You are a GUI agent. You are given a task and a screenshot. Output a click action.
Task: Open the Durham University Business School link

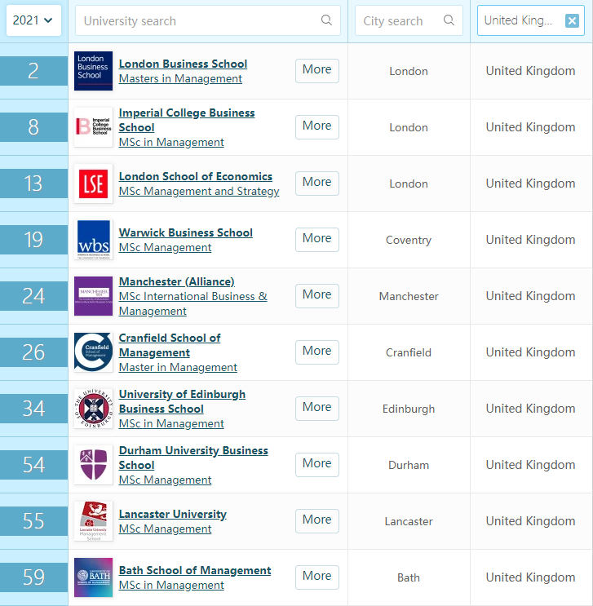click(193, 458)
